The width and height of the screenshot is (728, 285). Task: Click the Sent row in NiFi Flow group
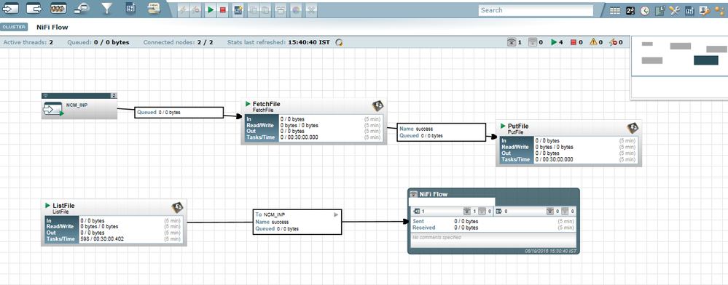(x=493, y=222)
